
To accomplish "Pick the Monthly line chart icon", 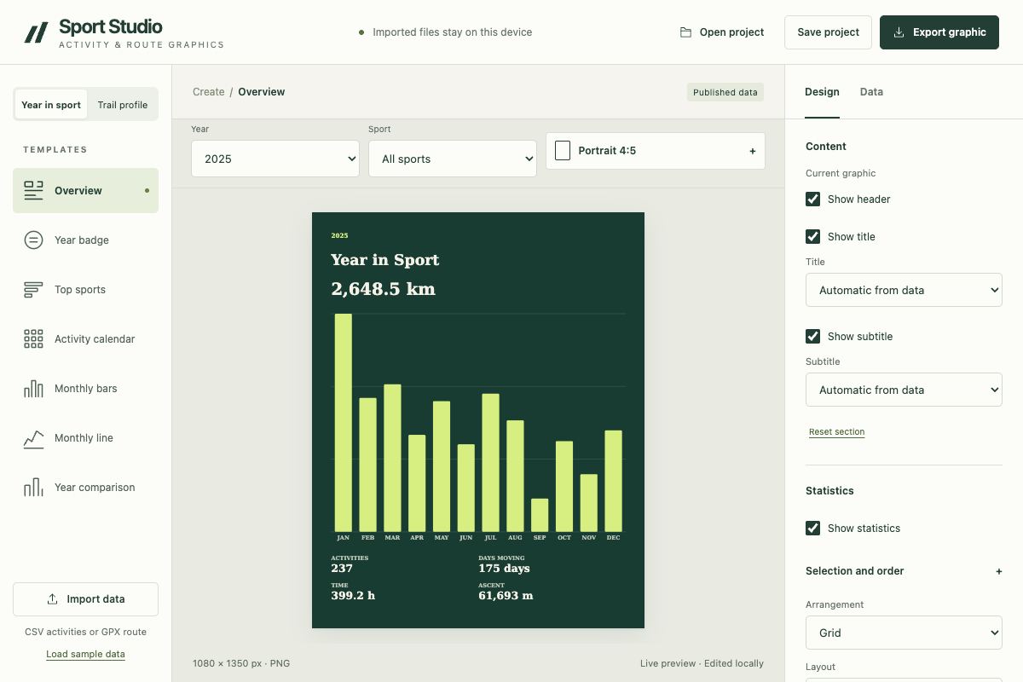I will (33, 438).
